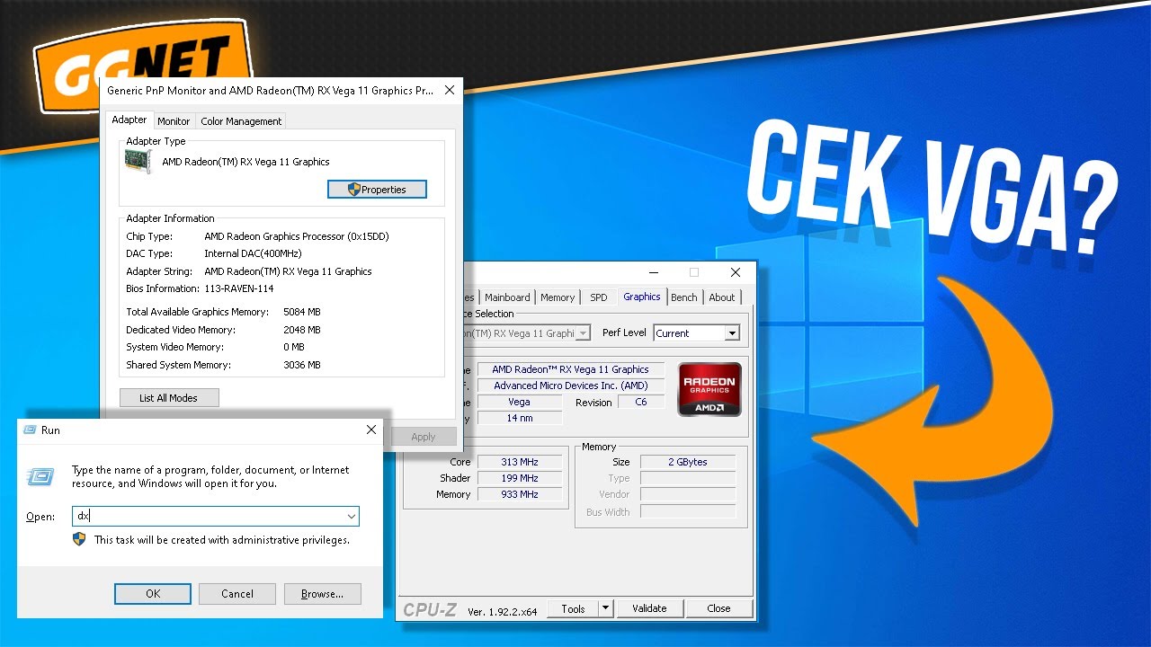Click the Tools button in CPU-Z
The image size is (1151, 647).
(x=573, y=608)
